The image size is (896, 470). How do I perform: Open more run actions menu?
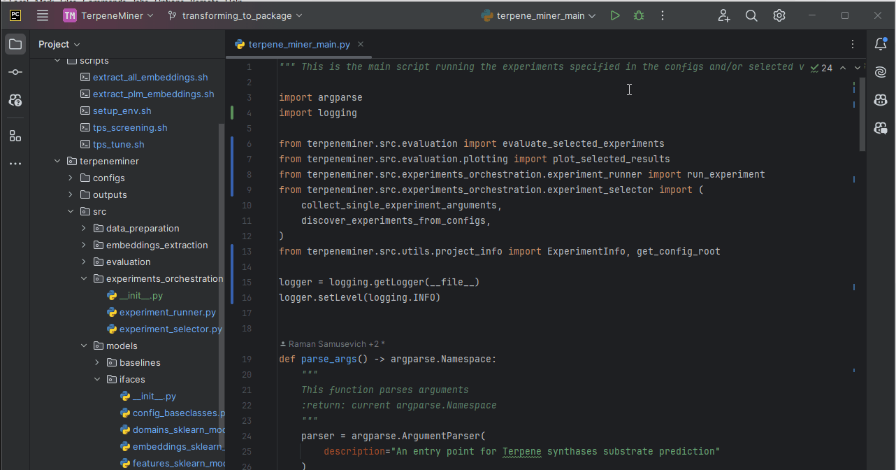click(x=663, y=15)
